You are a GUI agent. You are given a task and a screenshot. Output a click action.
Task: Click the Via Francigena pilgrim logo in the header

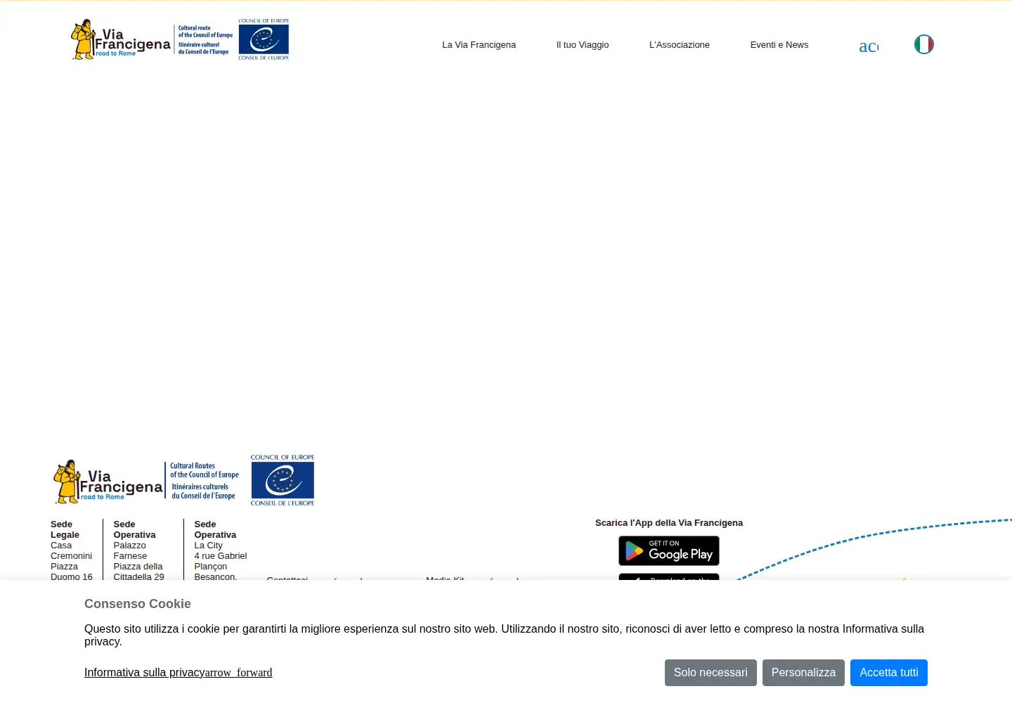121,39
